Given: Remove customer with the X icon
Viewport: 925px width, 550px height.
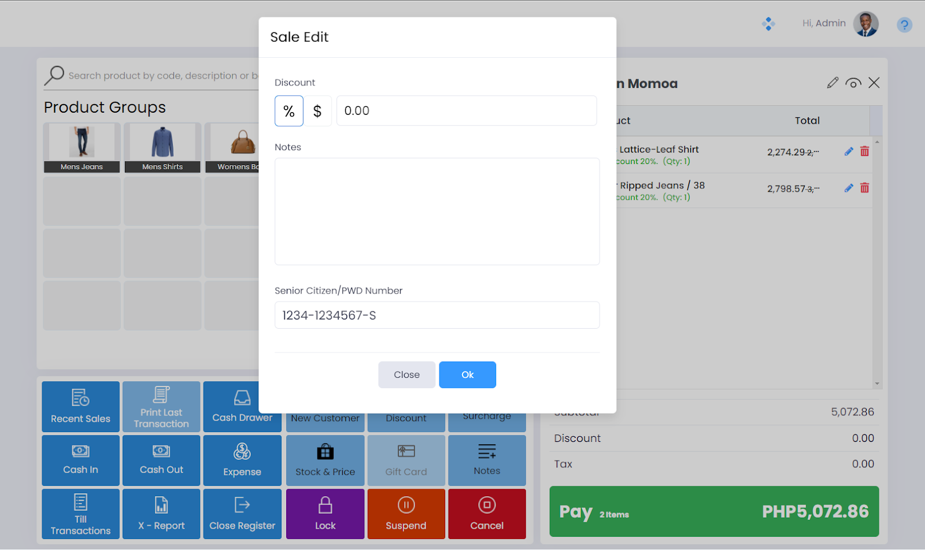Looking at the screenshot, I should click(874, 83).
